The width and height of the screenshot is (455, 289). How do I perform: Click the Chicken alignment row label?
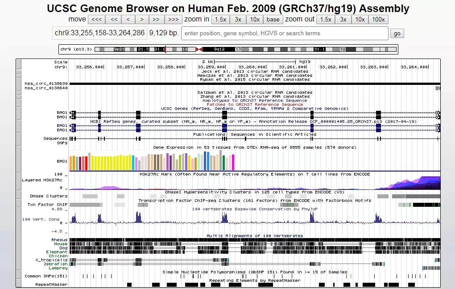(58, 256)
